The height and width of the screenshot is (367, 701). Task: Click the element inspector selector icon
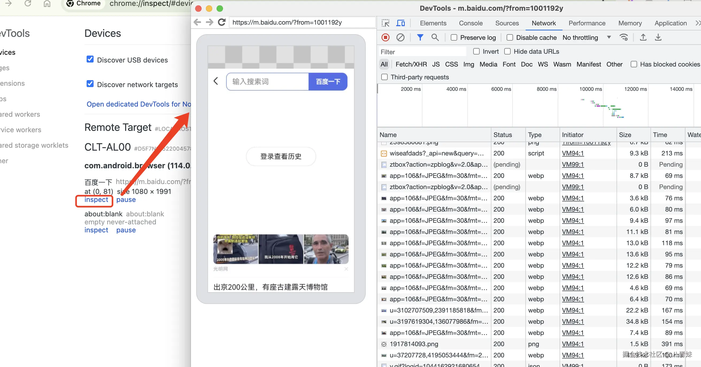tap(385, 23)
